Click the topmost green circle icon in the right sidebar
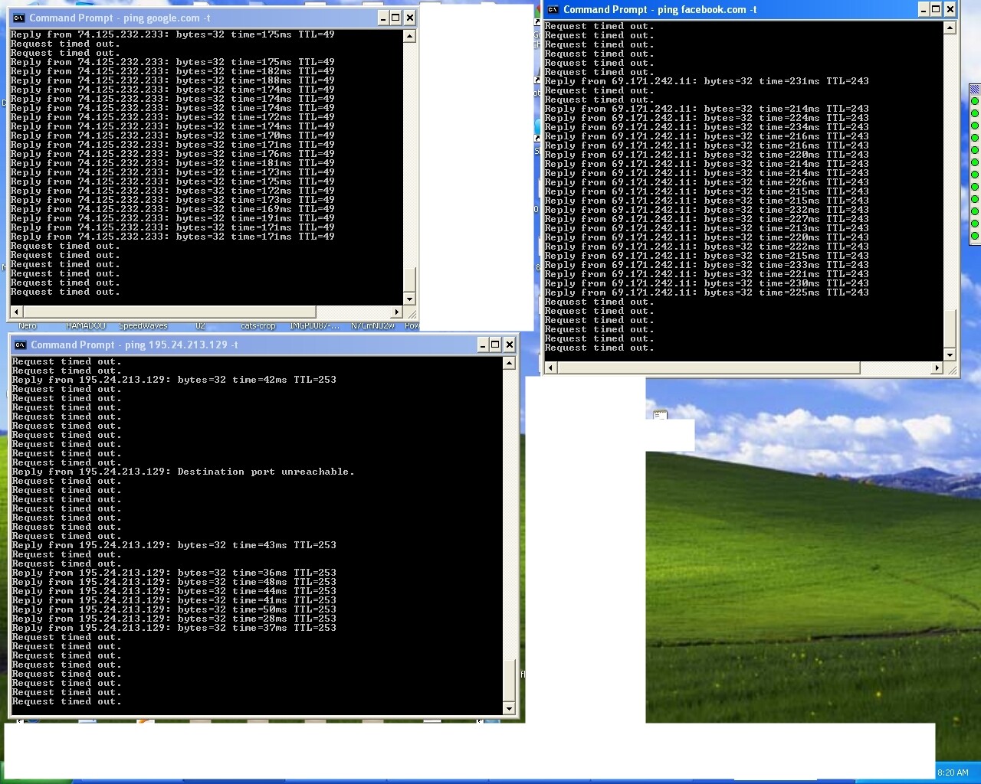Image resolution: width=981 pixels, height=784 pixels. point(975,100)
